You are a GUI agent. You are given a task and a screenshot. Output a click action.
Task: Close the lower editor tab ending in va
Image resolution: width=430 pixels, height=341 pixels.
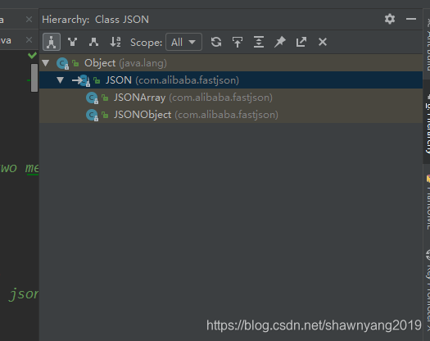pyautogui.click(x=29, y=40)
